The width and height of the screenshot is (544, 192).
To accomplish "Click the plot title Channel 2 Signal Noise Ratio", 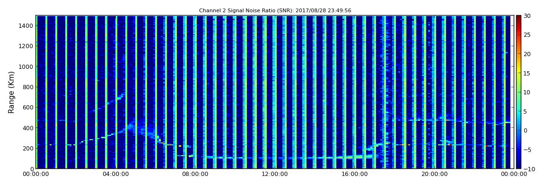I will tap(275, 11).
